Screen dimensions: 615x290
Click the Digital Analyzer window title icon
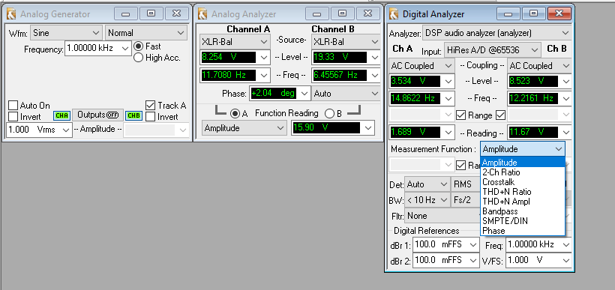pos(394,14)
